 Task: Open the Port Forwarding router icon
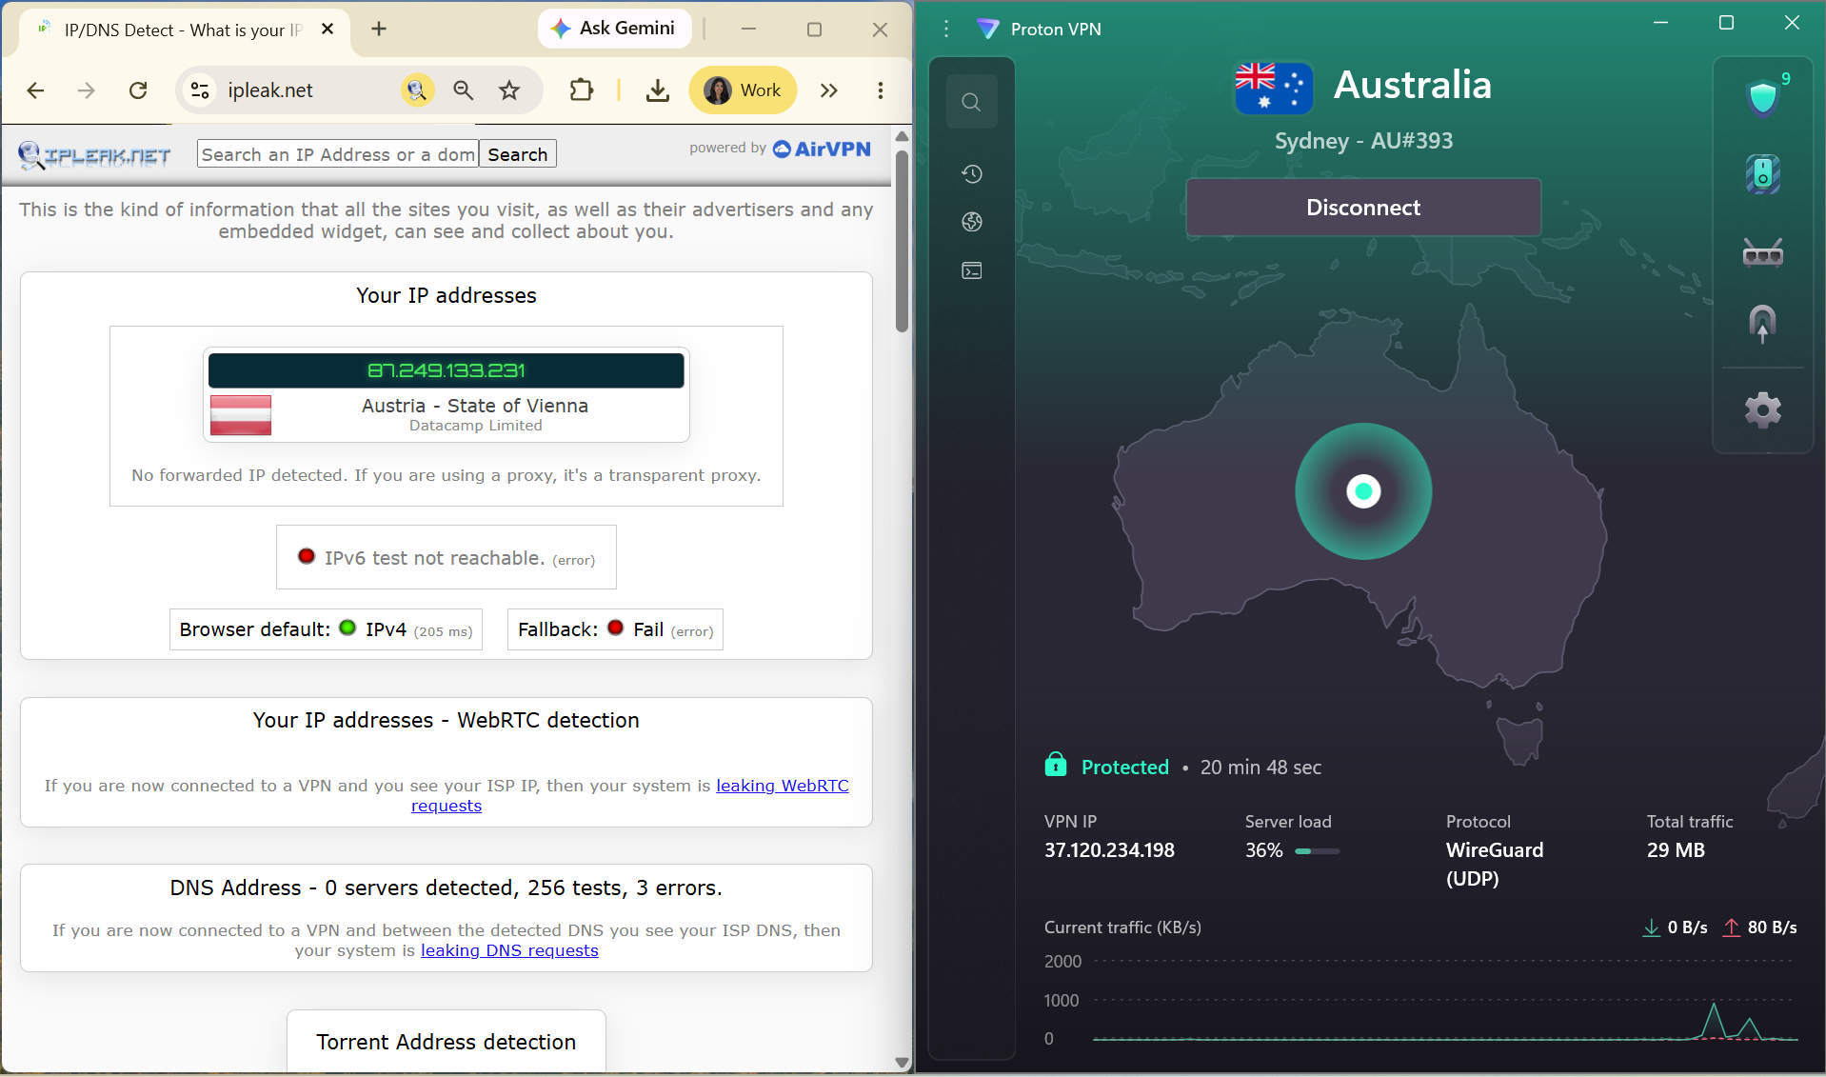pyautogui.click(x=1763, y=252)
